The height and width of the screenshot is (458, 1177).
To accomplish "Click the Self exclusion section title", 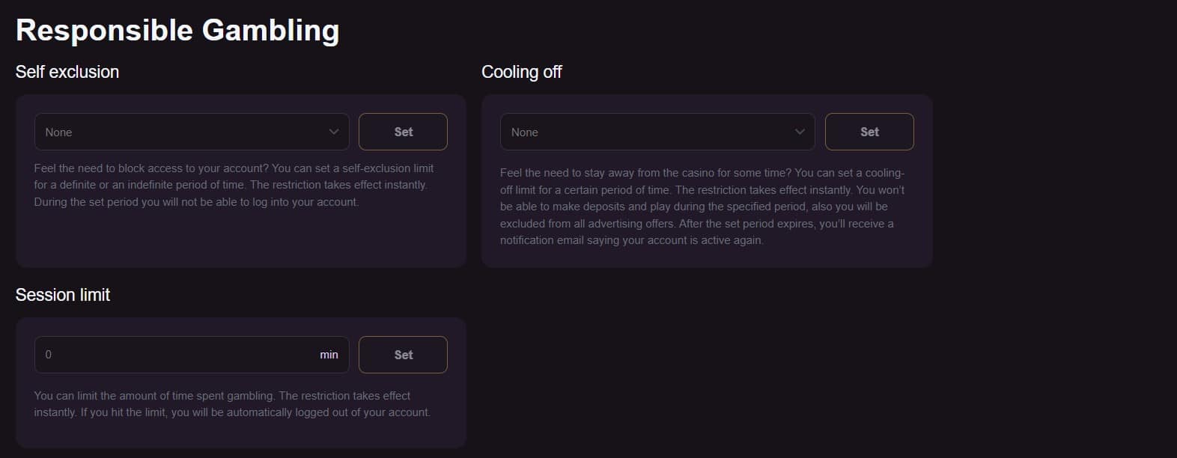I will point(67,72).
